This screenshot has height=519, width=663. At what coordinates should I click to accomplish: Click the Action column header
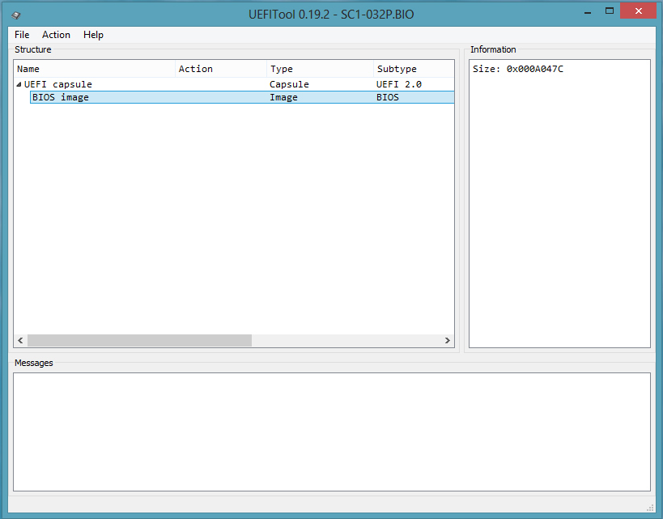point(221,69)
